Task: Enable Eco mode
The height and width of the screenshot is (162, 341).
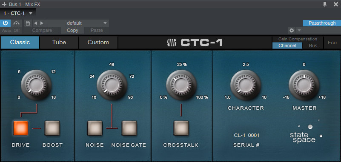Action: point(332,43)
